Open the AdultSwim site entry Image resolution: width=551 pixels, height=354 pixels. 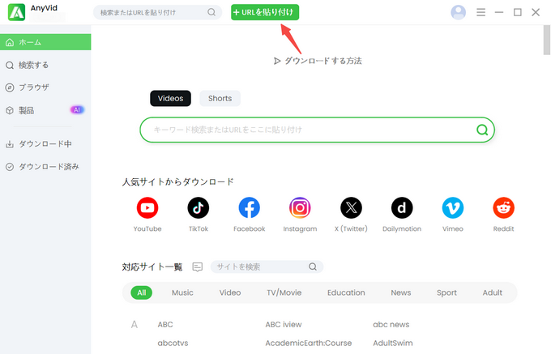(x=393, y=343)
